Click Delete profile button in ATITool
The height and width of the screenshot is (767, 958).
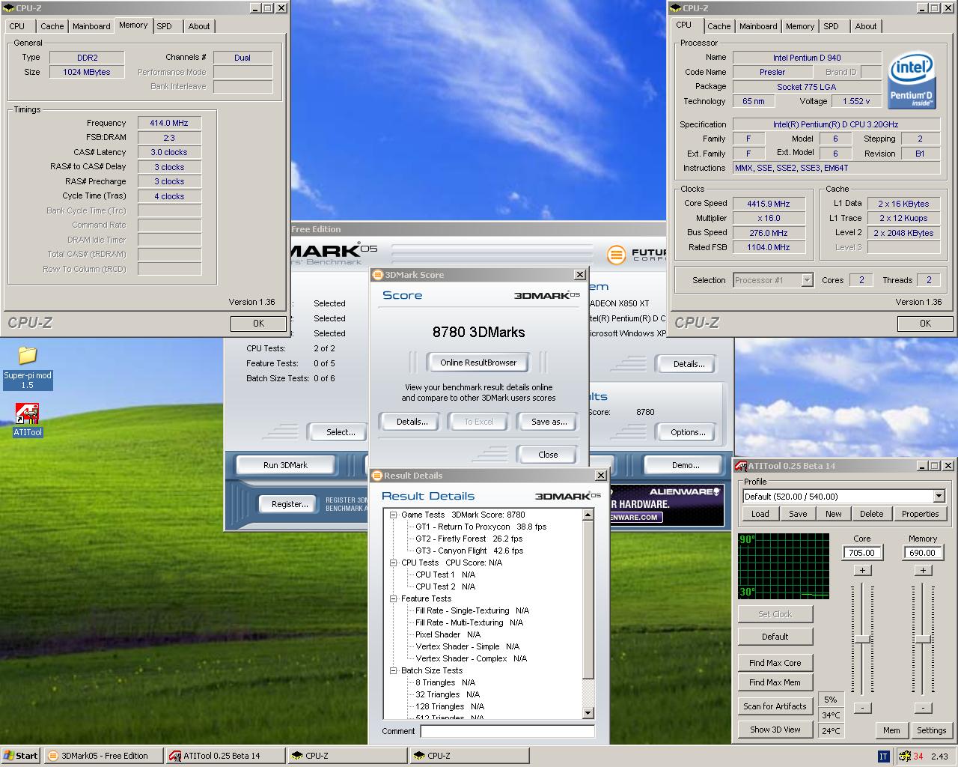pyautogui.click(x=871, y=514)
